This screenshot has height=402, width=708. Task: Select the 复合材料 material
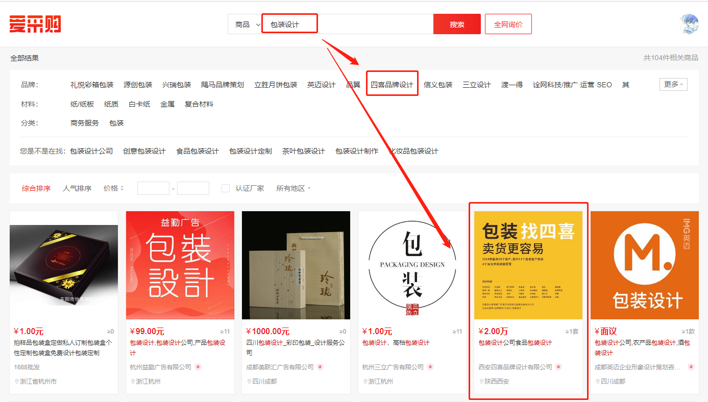[x=199, y=104]
